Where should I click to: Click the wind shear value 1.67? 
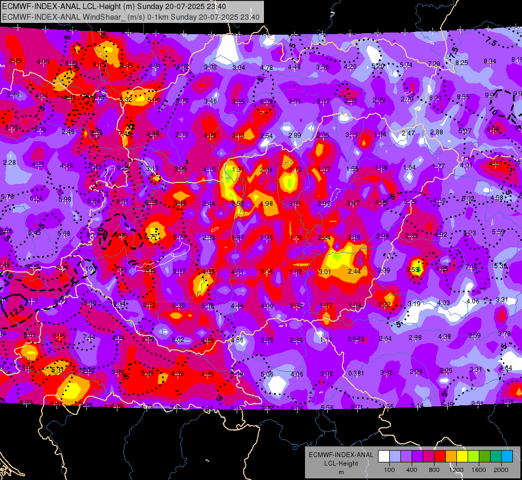[x=326, y=306]
